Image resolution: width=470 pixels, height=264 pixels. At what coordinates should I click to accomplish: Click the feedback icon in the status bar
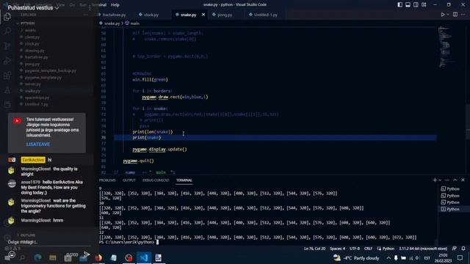coord(455,249)
